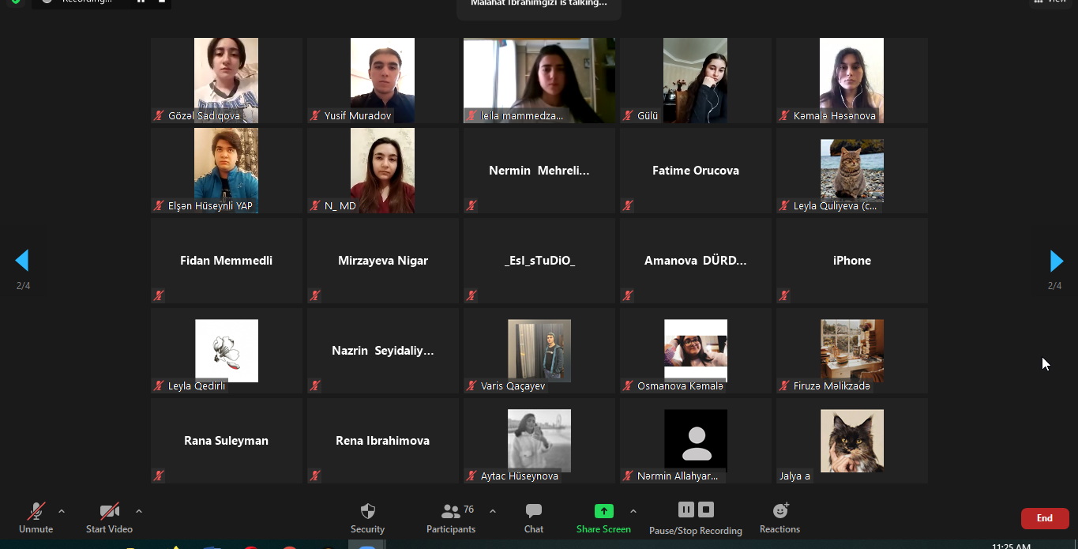Click Aytac Hüseynova's muted mic icon
The image size is (1078, 549).
click(x=471, y=476)
